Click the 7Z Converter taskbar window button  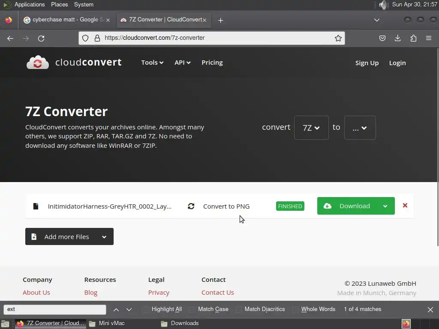tap(51, 324)
